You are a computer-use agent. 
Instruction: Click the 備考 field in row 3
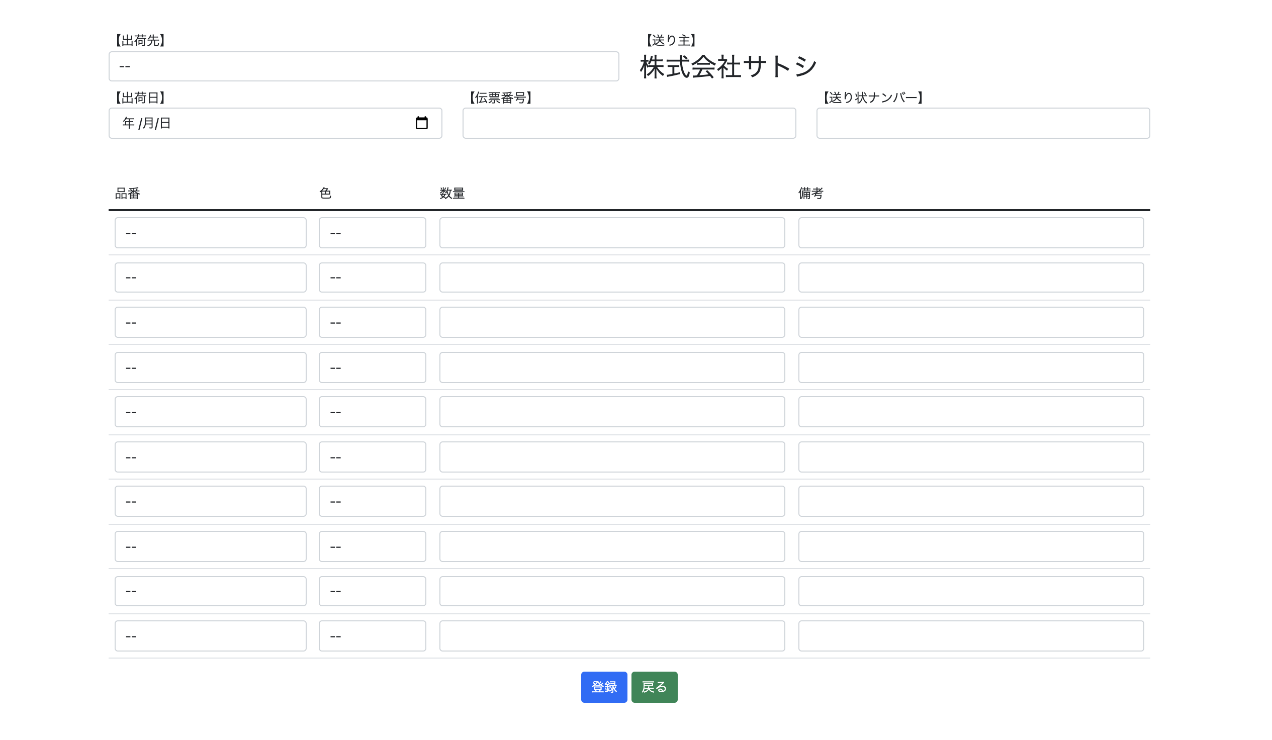tap(971, 322)
